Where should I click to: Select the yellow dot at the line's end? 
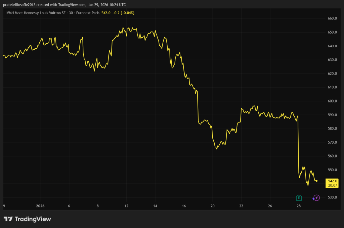coord(316,181)
